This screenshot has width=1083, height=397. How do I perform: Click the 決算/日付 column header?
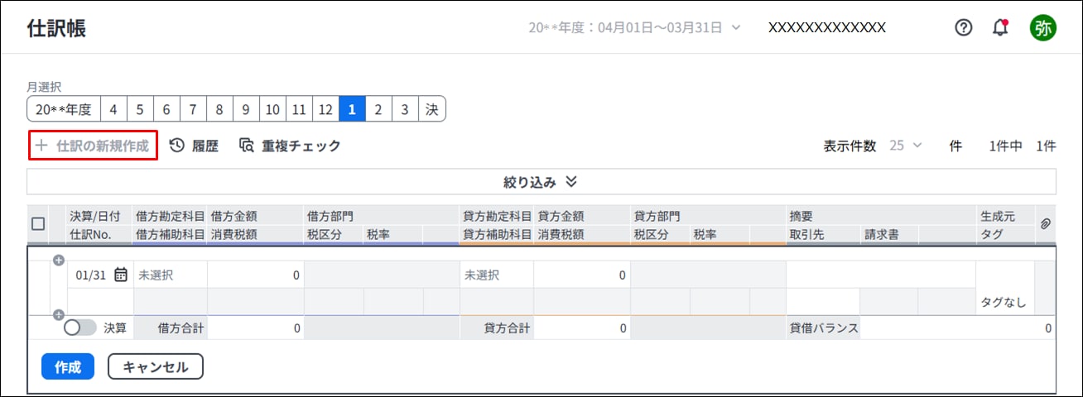[x=95, y=216]
